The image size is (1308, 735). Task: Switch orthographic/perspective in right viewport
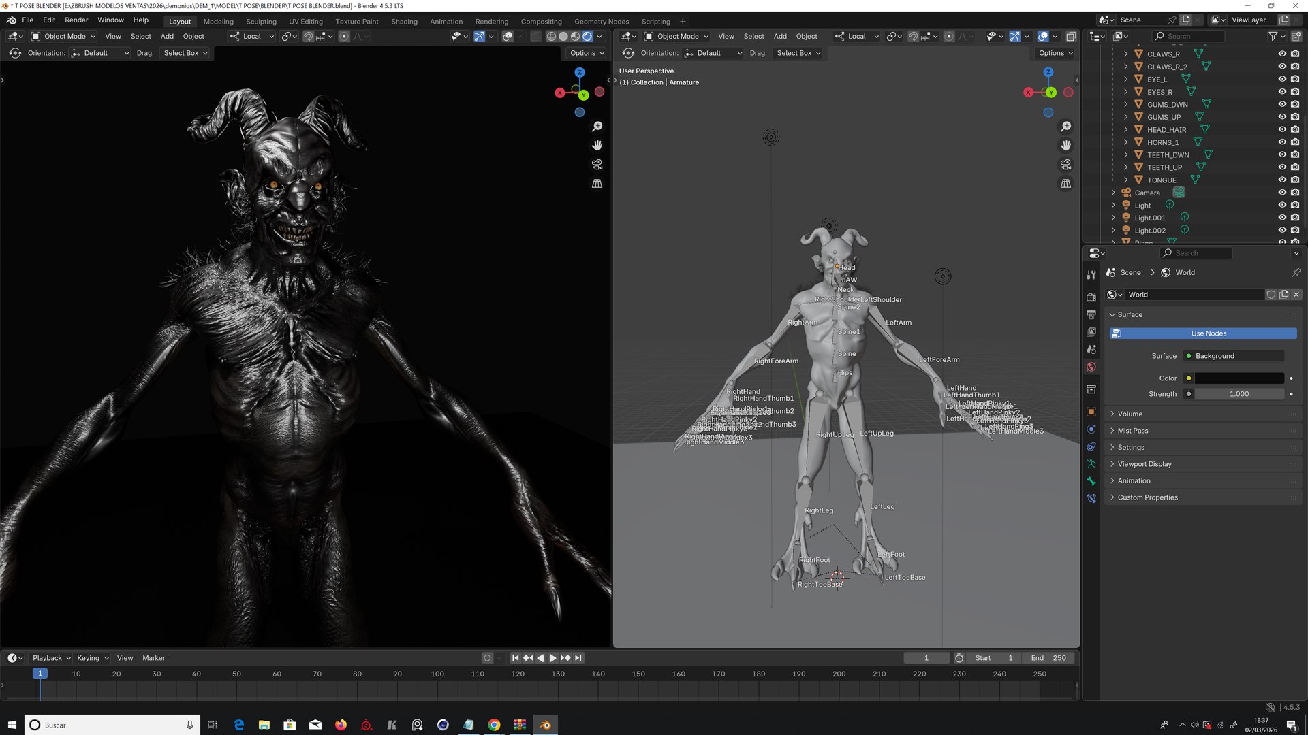click(x=1066, y=184)
